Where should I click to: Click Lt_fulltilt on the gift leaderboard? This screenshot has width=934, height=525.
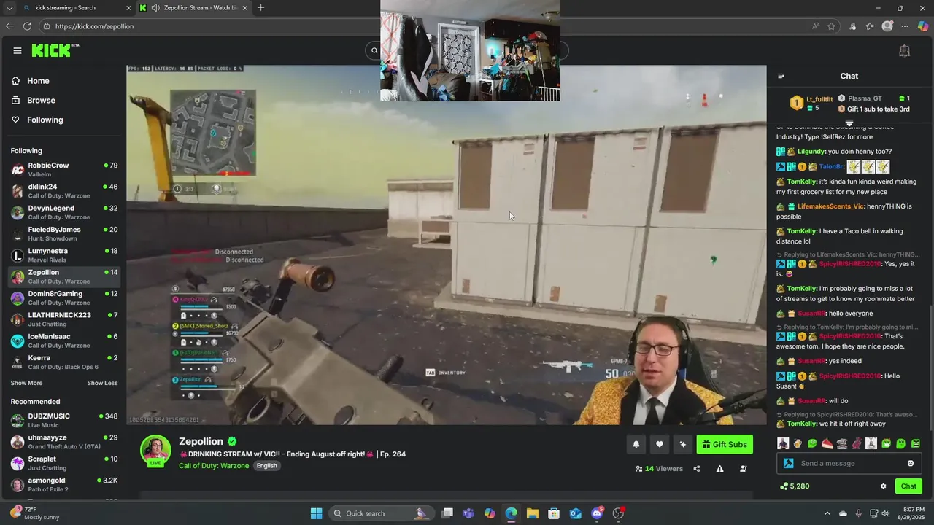point(819,99)
